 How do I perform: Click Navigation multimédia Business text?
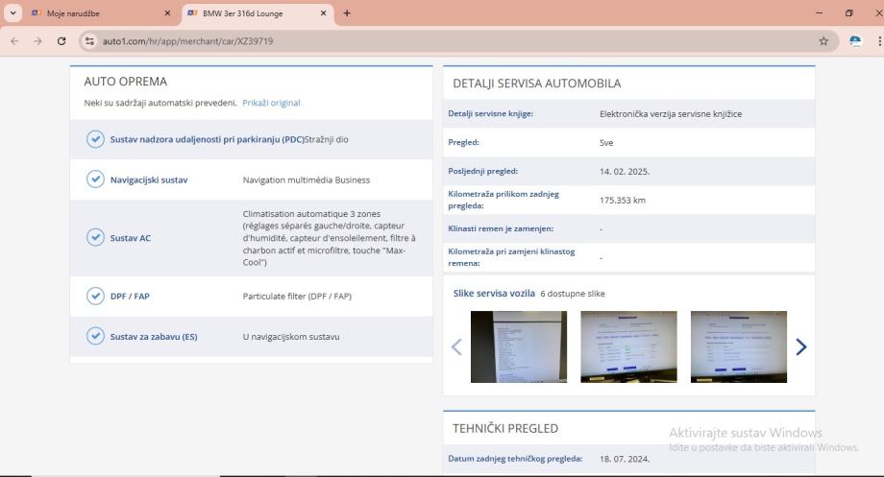point(307,180)
